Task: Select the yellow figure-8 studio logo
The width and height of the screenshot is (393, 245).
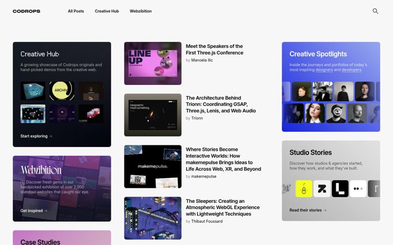Action: 304,189
